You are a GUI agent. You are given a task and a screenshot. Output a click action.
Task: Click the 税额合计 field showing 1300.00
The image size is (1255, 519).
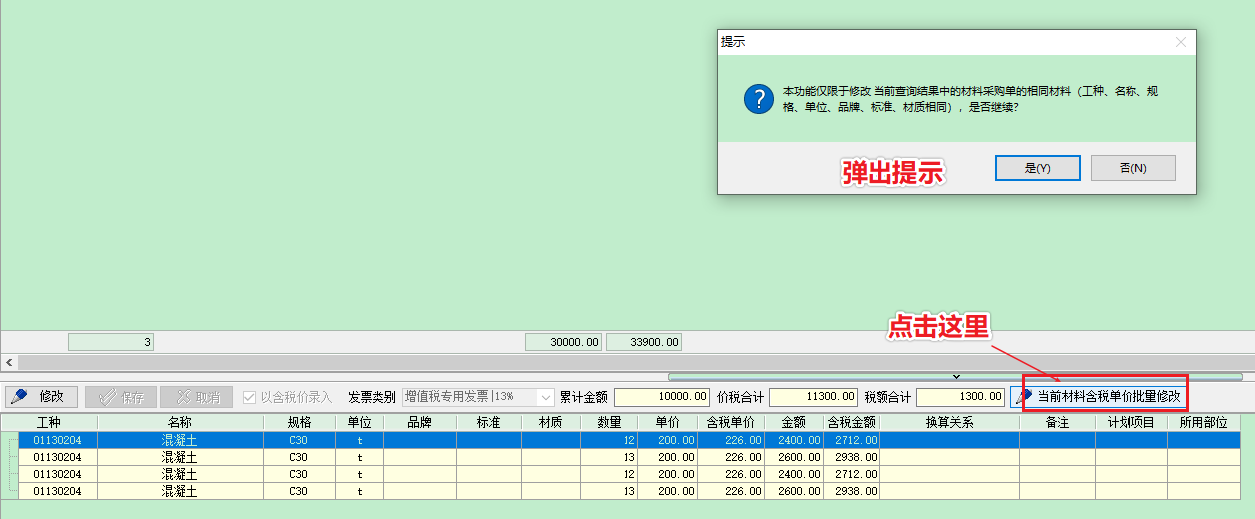tap(960, 396)
